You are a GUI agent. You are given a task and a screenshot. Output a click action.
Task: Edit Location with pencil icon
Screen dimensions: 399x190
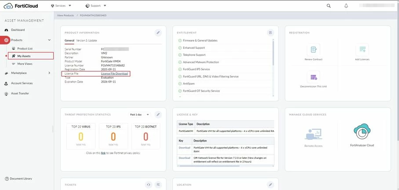[x=270, y=185]
